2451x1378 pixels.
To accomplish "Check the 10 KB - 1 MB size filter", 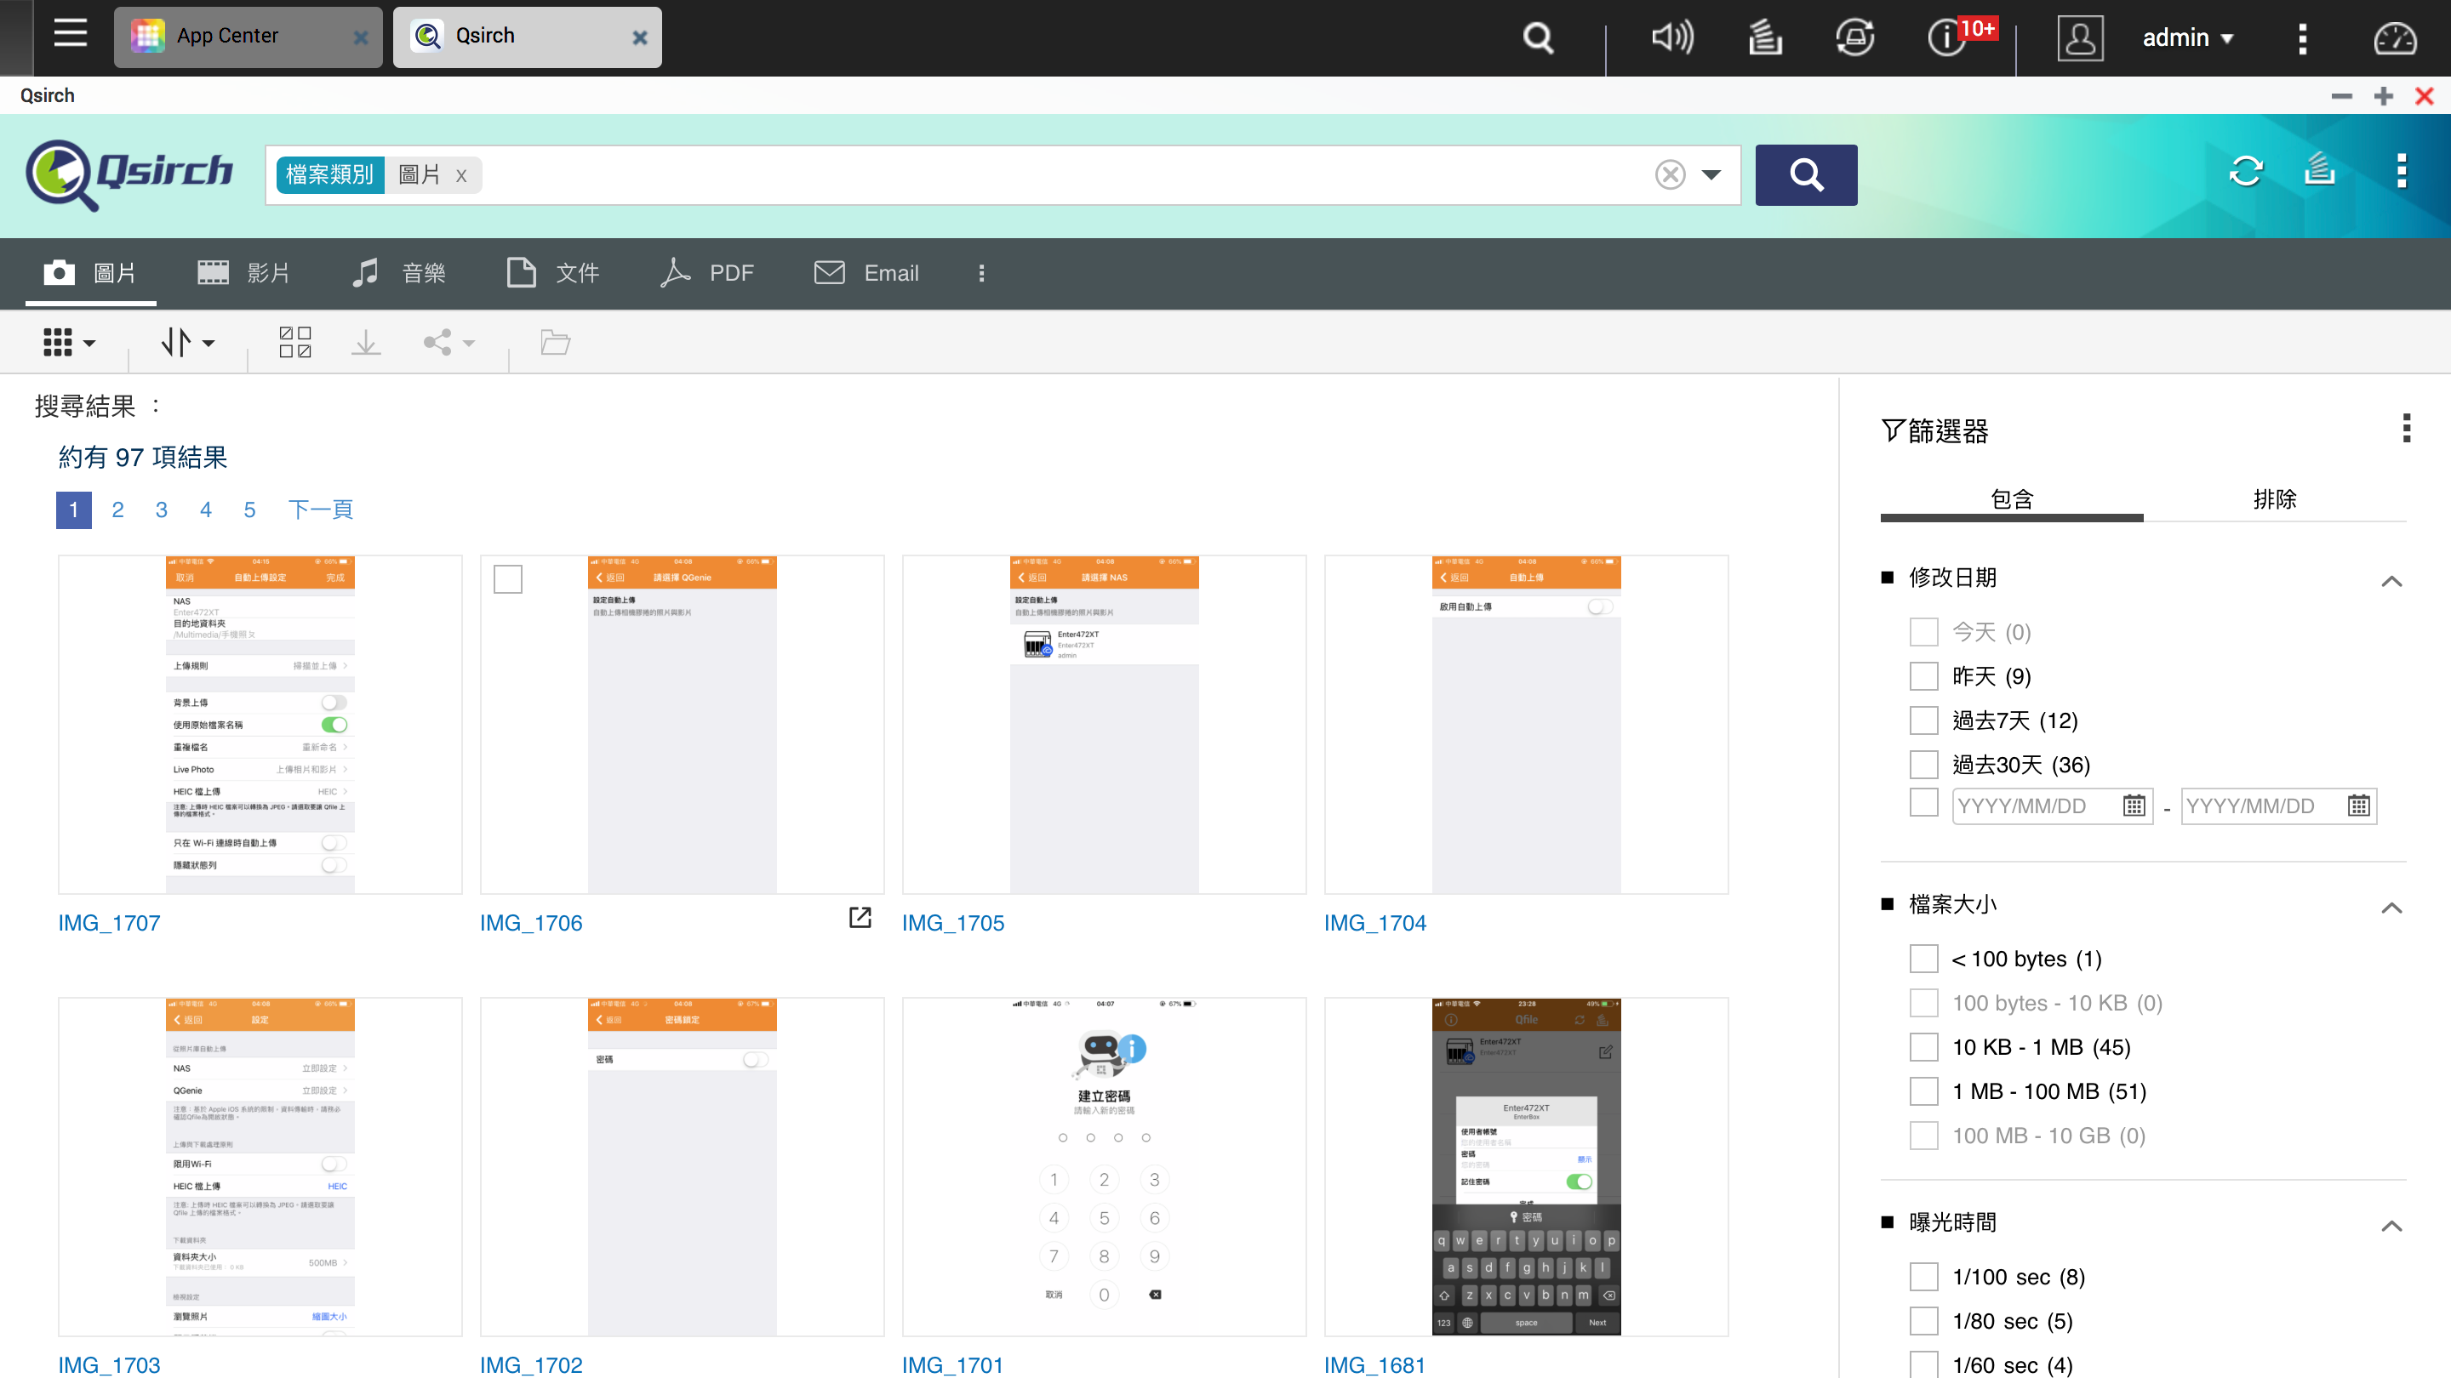I will click(1923, 1047).
